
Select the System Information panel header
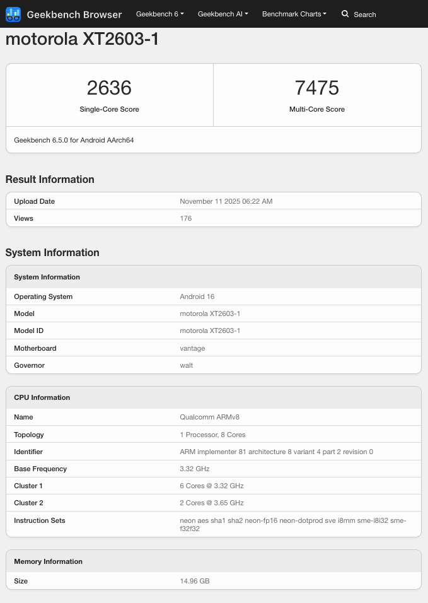pos(47,277)
